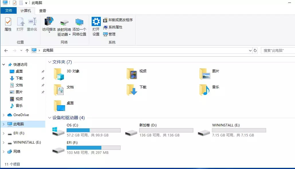Image resolution: width=295 pixels, height=169 pixels.
Task: Collapse the 设备和驱动器 (4) group
Action: pyautogui.click(x=50, y=118)
